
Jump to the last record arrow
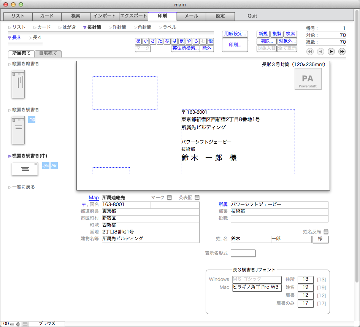click(x=342, y=51)
